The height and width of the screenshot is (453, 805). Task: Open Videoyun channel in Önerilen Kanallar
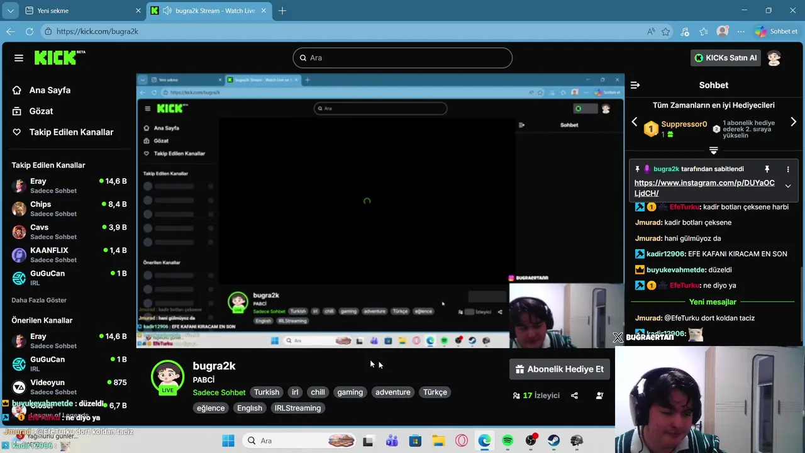tap(69, 387)
